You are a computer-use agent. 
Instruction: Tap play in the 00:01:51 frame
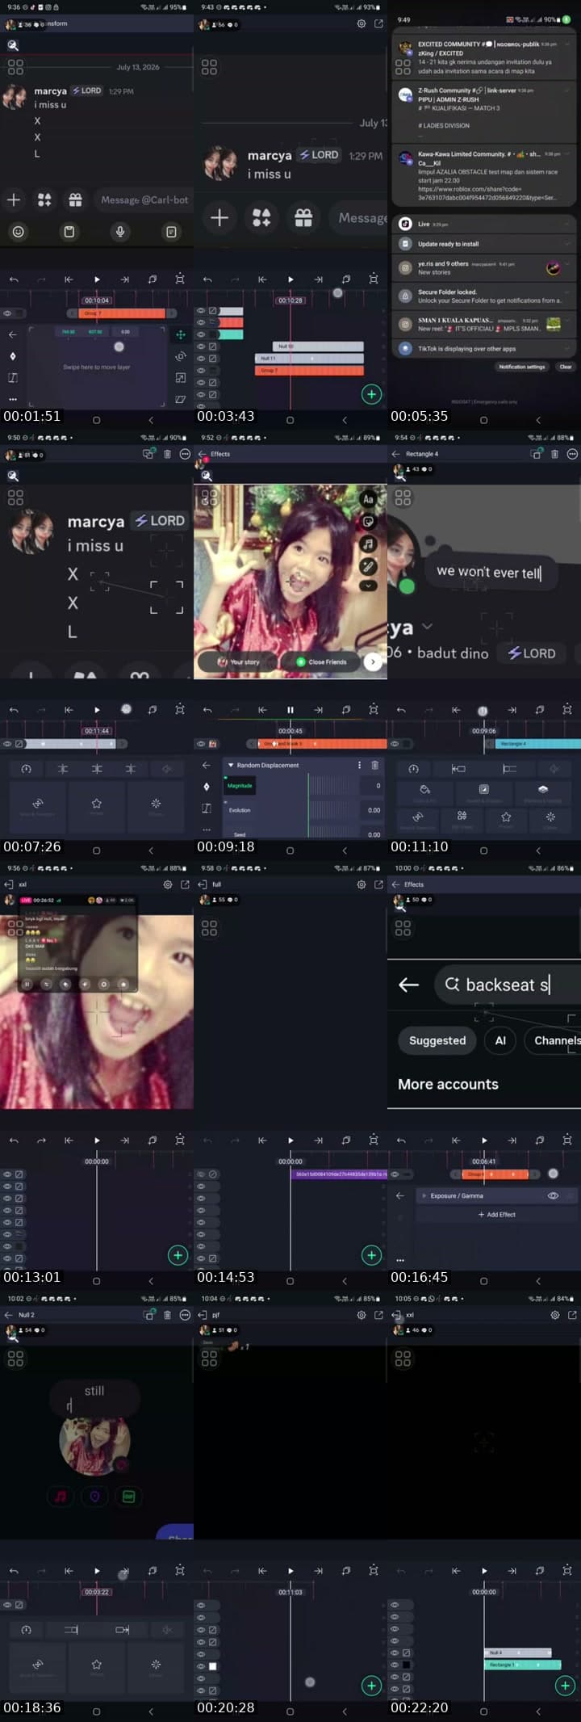[x=97, y=279]
